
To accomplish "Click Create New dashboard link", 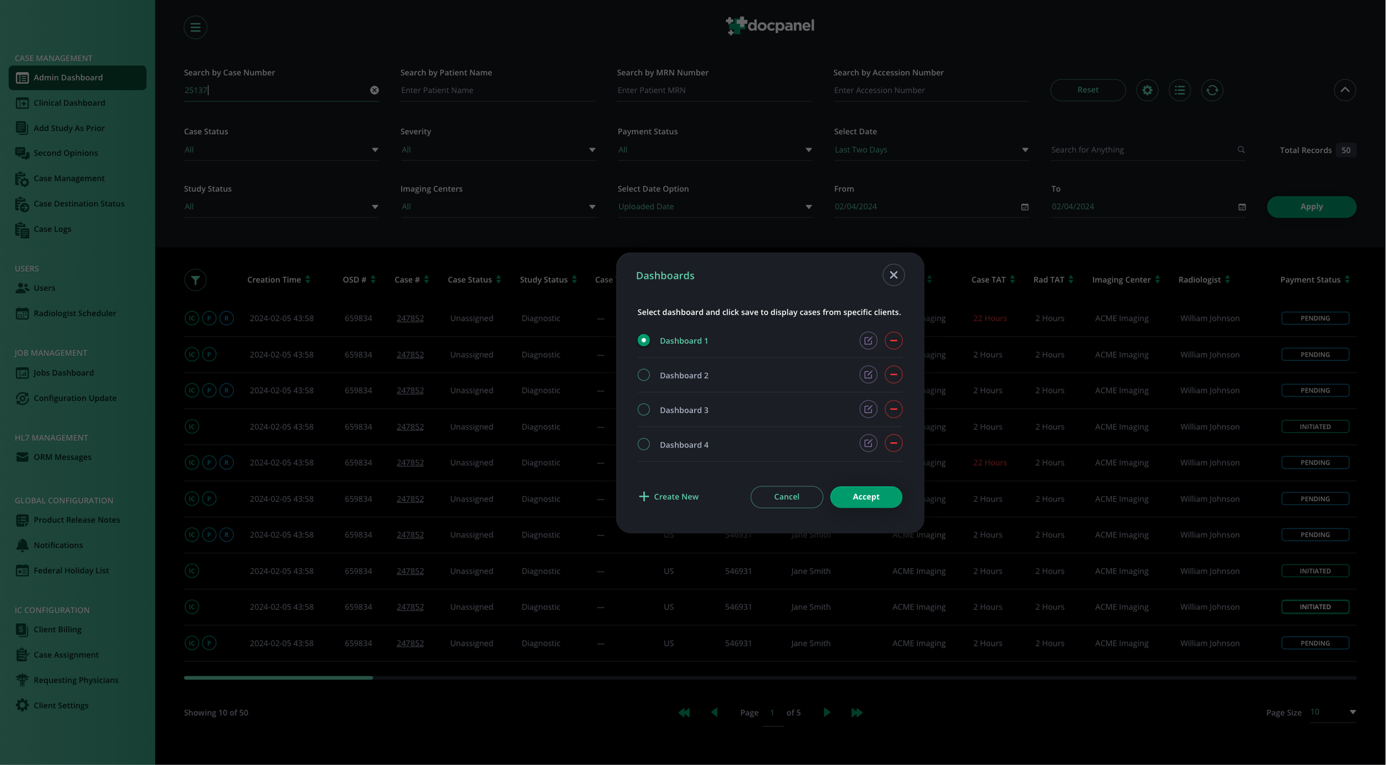I will point(669,497).
